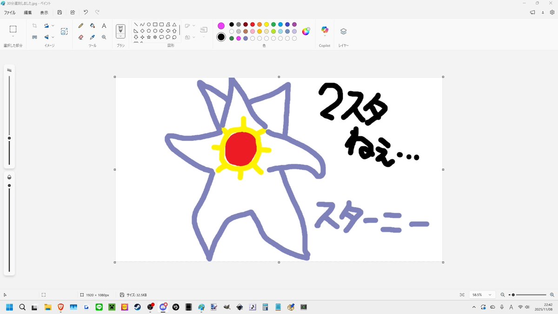
Task: Expand the flip options chevron
Action: point(53,37)
